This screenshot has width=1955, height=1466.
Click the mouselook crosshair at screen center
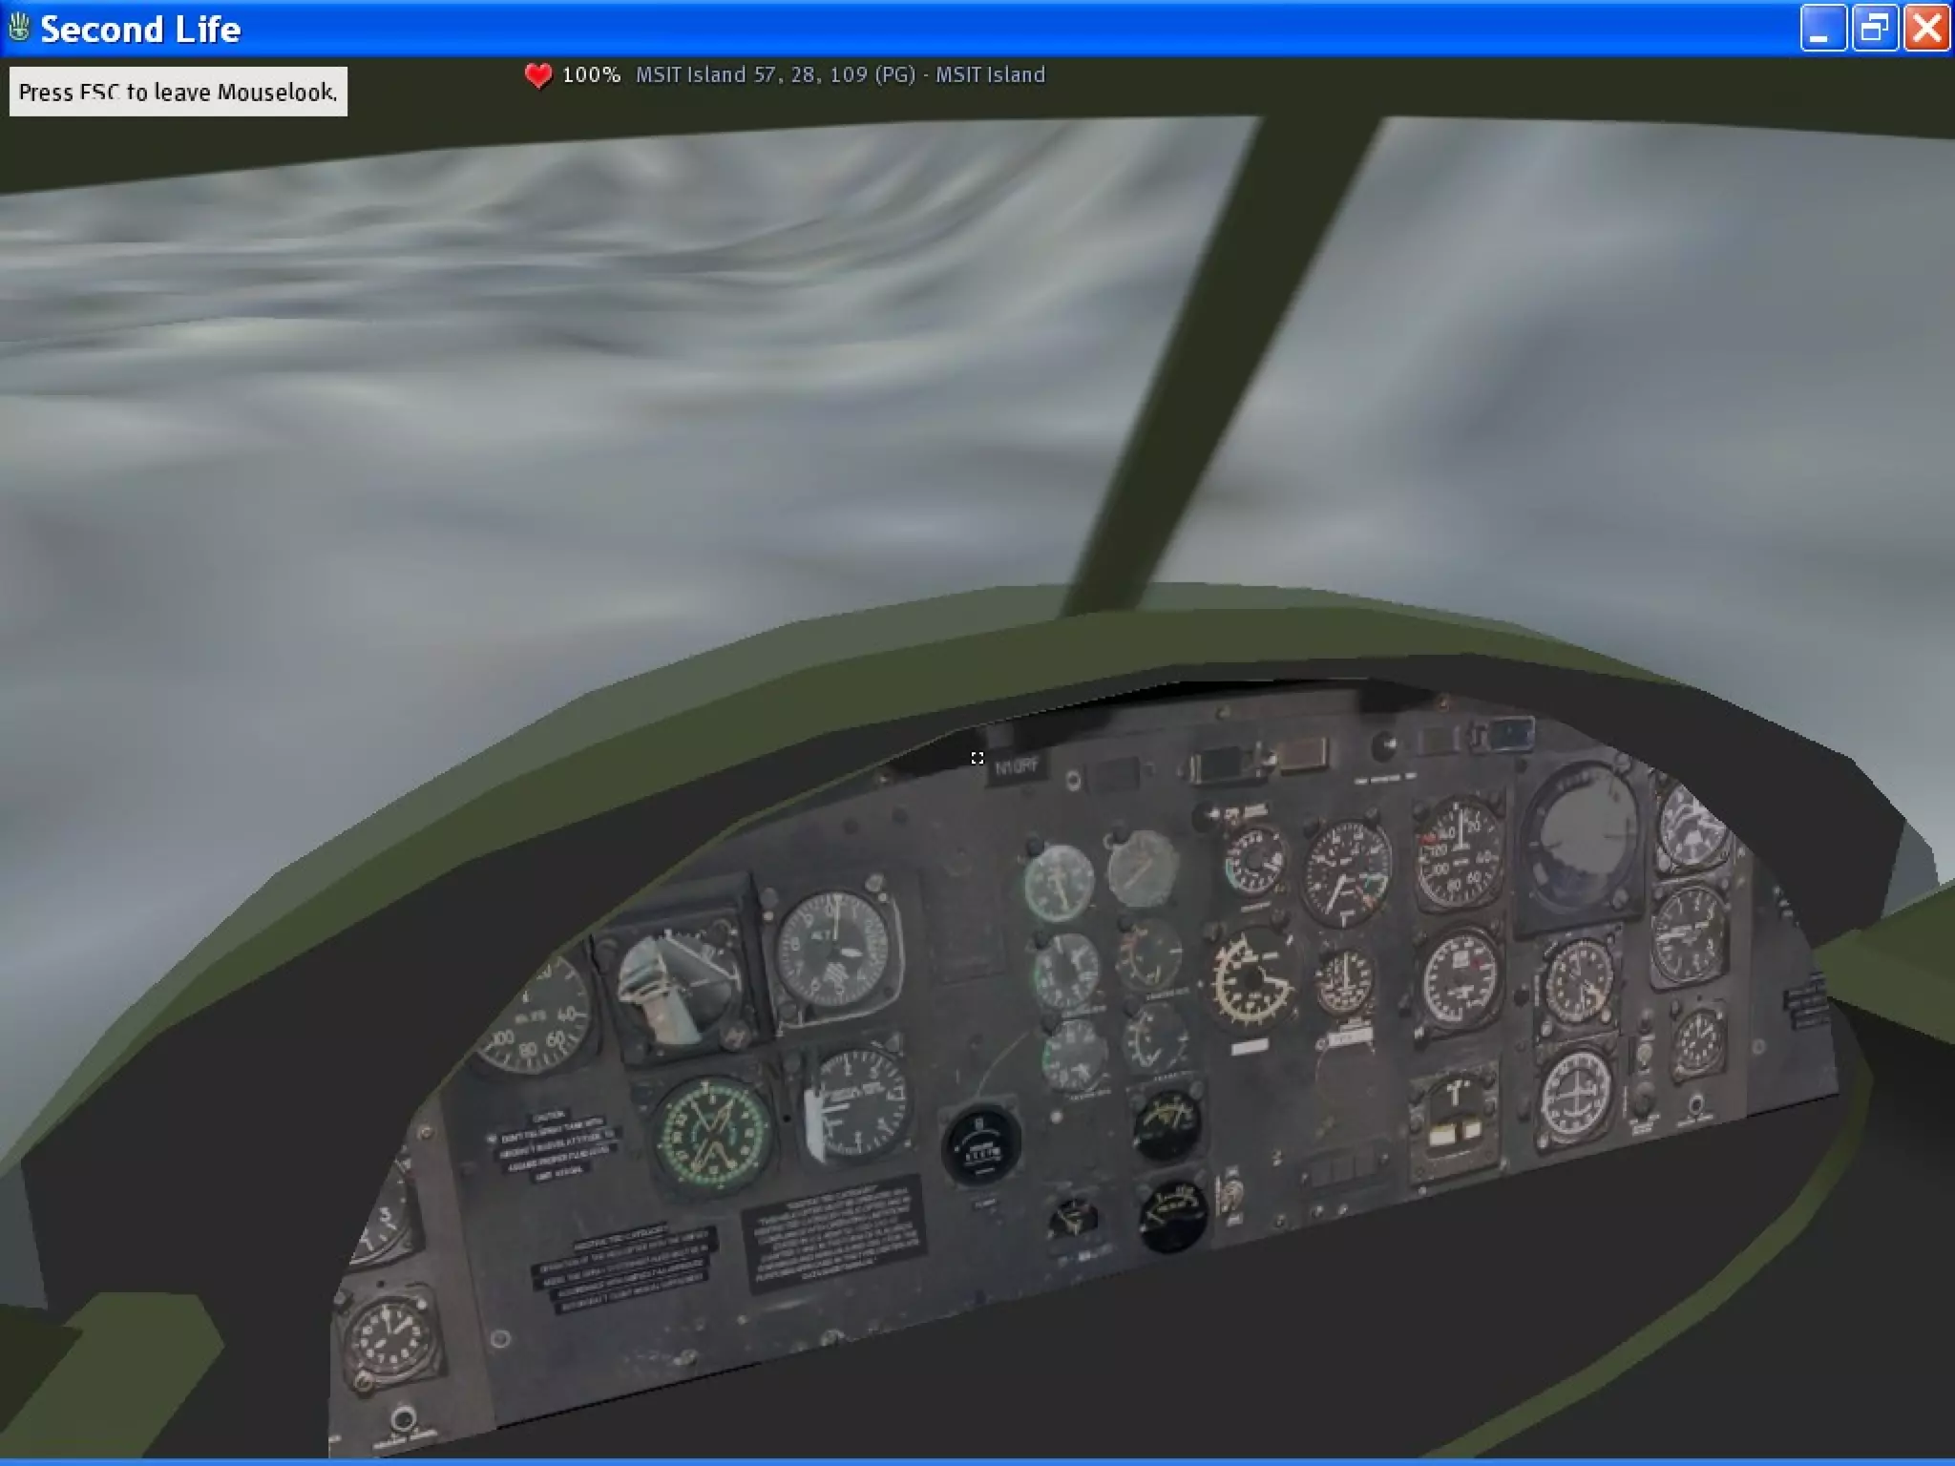pyautogui.click(x=977, y=758)
